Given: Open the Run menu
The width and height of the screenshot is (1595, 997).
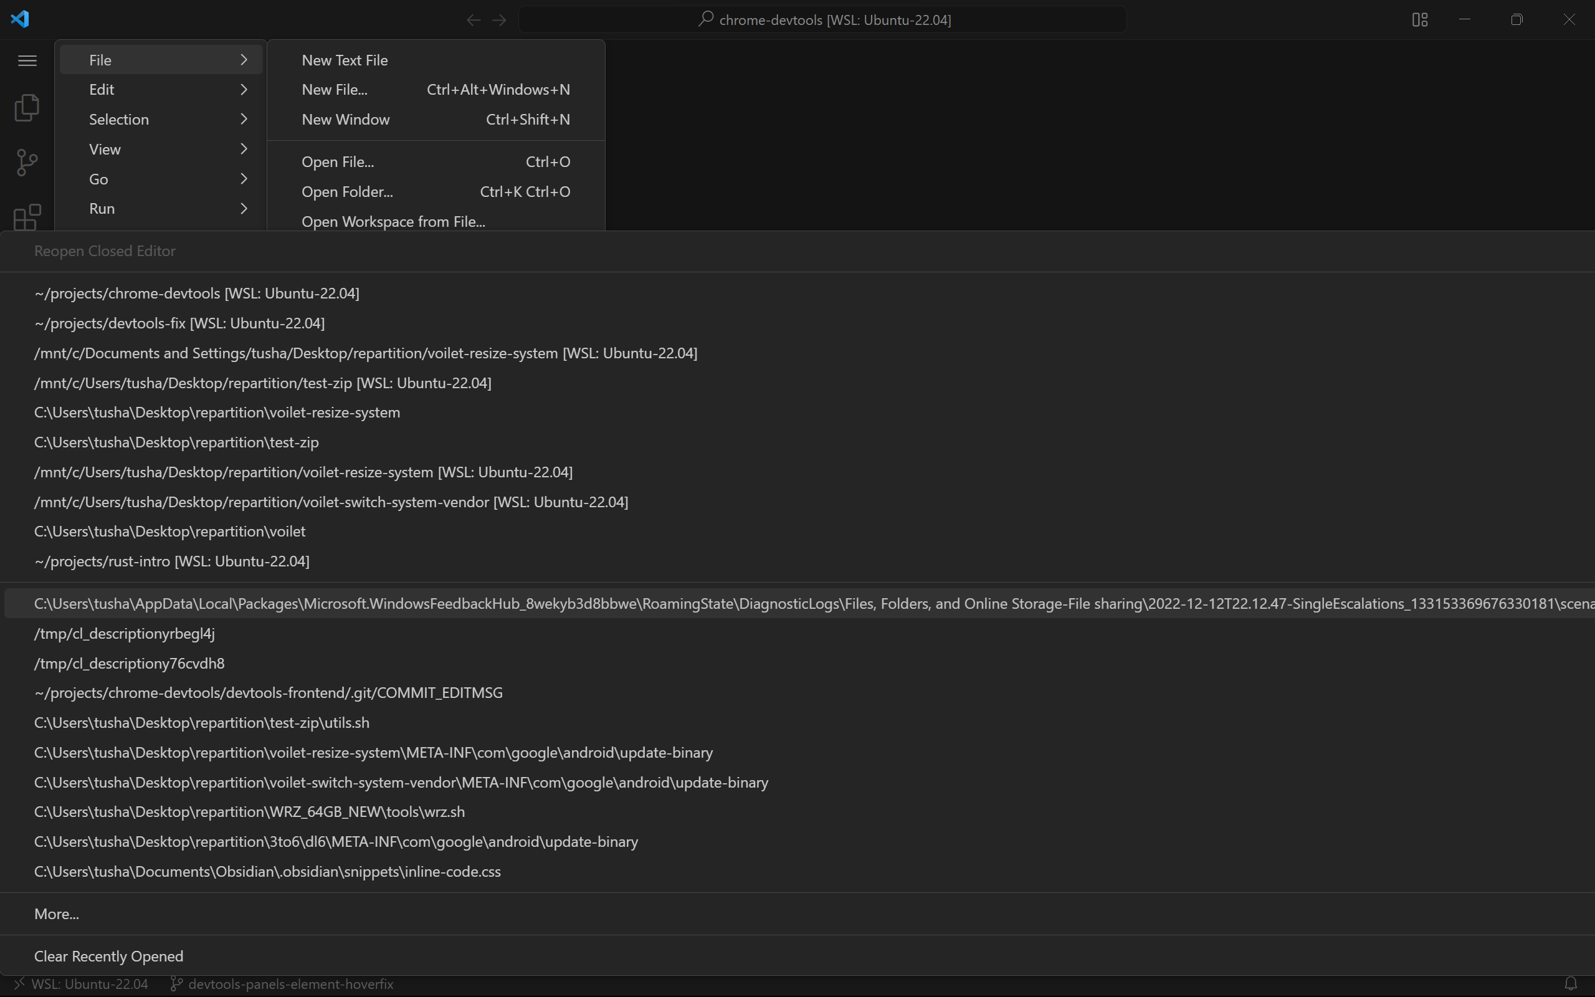Looking at the screenshot, I should (x=161, y=208).
